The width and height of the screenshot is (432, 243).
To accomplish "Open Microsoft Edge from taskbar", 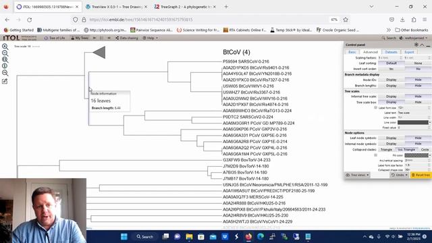I will 261,237.
